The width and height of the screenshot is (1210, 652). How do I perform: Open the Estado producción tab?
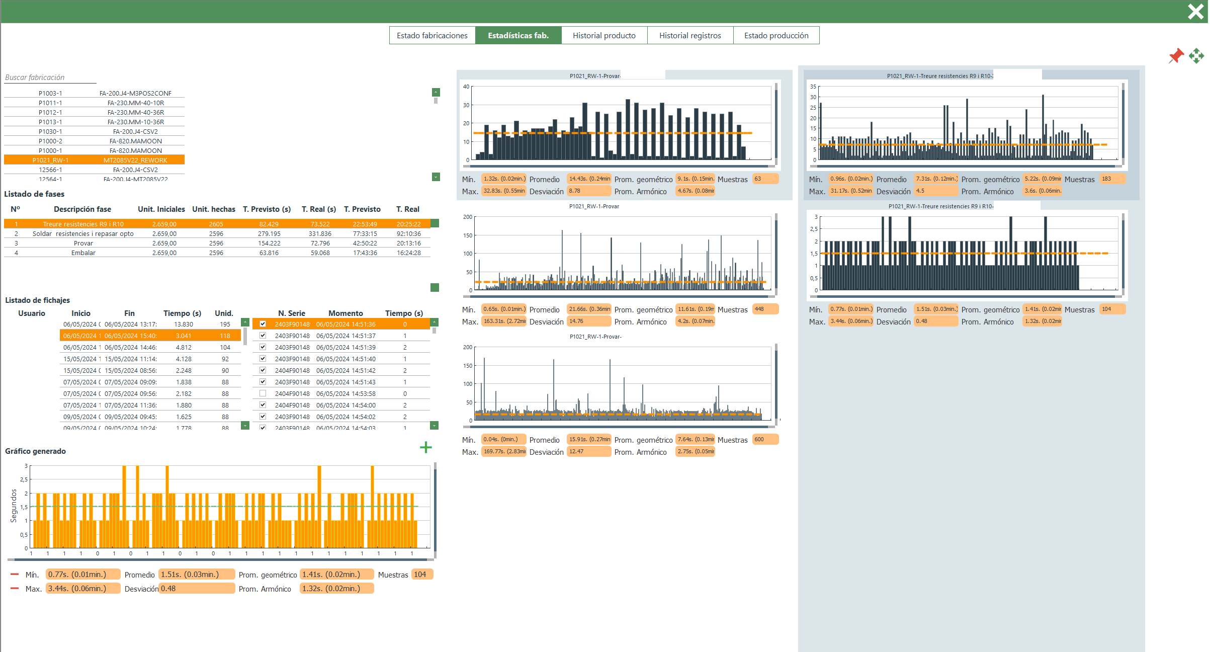point(776,35)
